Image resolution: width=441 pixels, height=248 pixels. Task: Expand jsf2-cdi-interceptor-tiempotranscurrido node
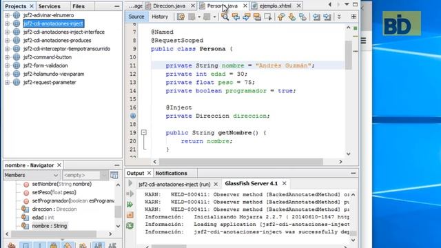(x=7, y=49)
